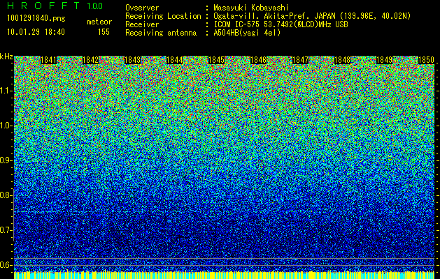The image size is (440, 279).
Task: Click the 1842 time marker
Action: (x=91, y=60)
